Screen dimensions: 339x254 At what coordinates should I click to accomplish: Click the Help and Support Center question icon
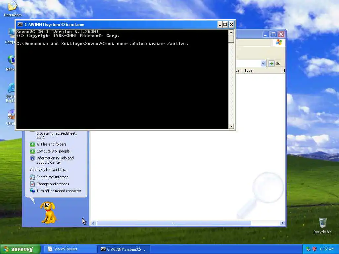click(x=32, y=158)
